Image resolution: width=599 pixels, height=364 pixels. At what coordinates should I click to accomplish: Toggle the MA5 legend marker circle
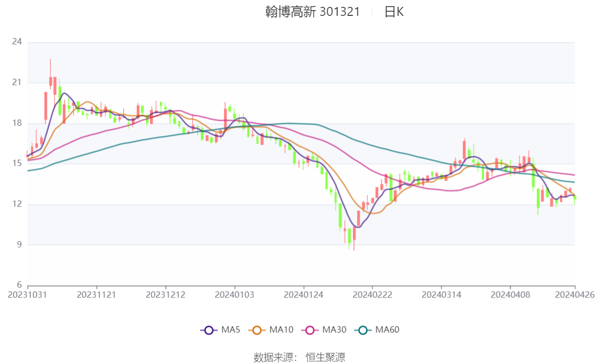(209, 330)
